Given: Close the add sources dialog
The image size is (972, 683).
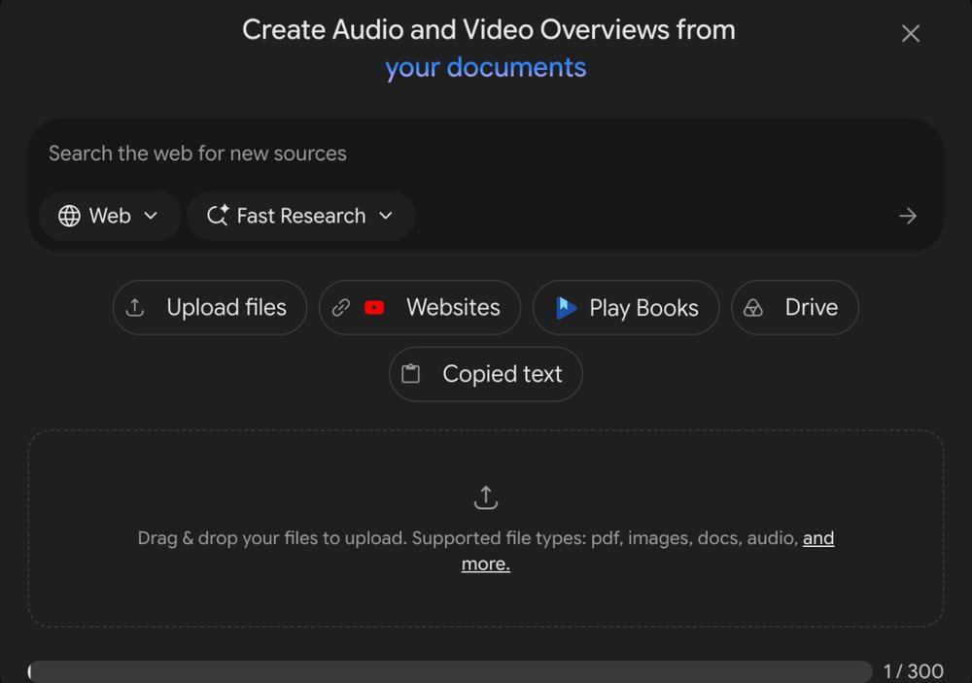Looking at the screenshot, I should 910,33.
